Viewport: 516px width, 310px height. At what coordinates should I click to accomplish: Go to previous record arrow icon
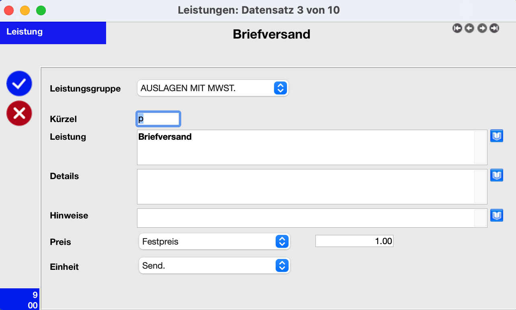pos(469,28)
